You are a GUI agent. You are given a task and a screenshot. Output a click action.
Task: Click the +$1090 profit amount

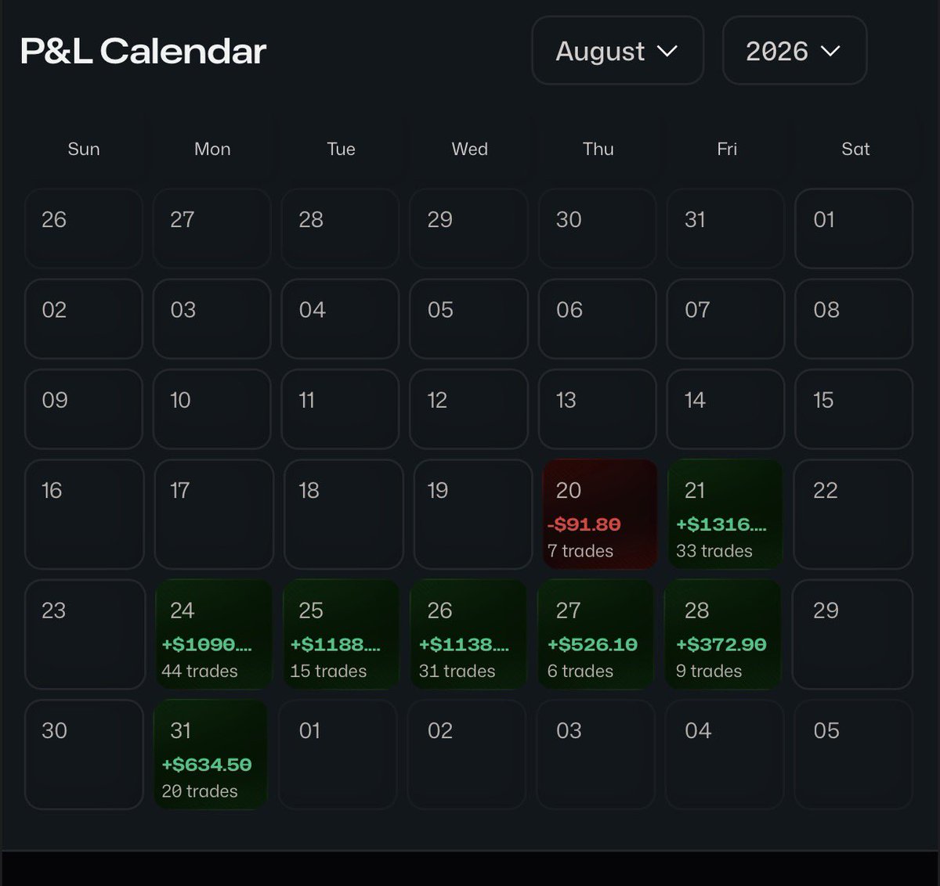click(x=207, y=644)
